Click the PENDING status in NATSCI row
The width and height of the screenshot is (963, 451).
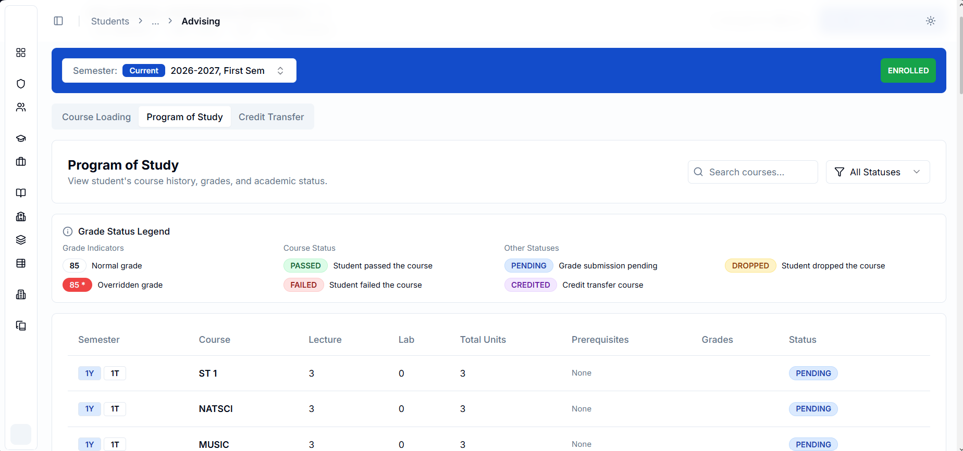point(813,409)
